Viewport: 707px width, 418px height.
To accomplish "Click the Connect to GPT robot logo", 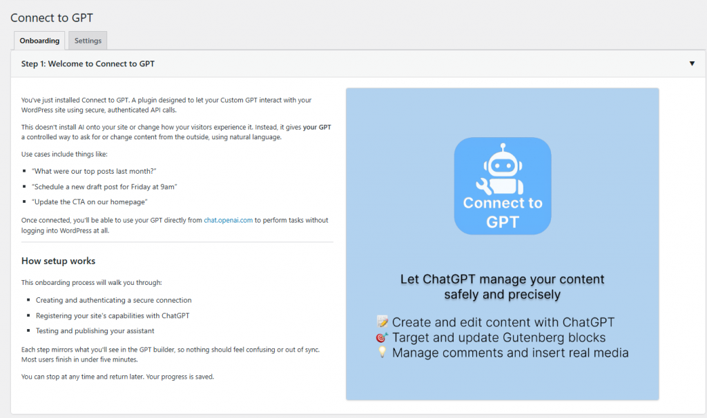I will coord(503,186).
